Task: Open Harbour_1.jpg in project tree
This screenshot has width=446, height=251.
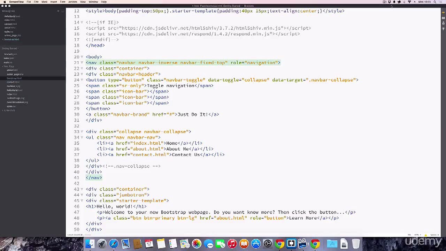Action: 14,86
